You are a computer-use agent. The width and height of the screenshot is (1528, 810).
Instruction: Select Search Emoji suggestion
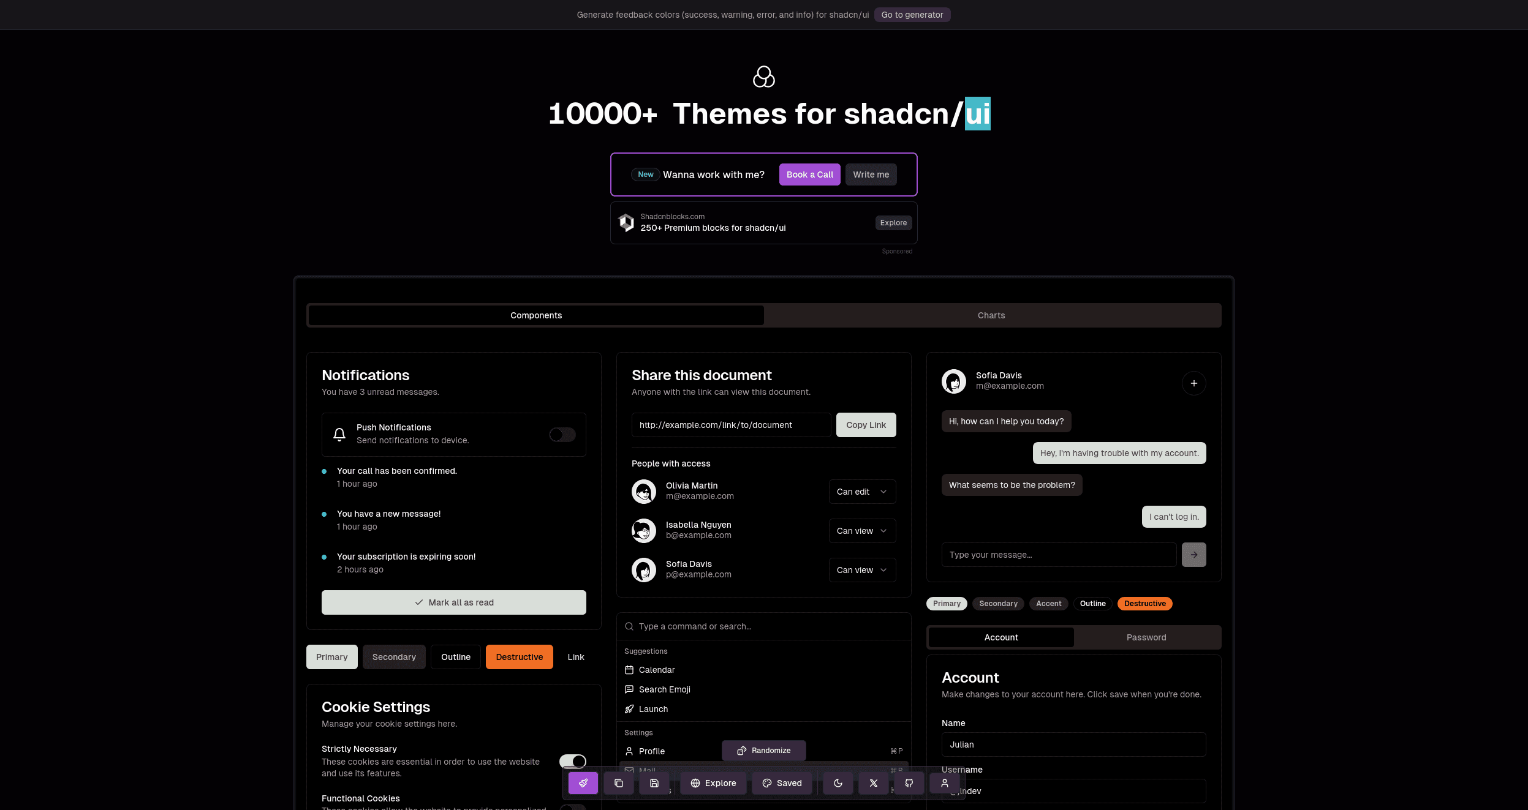[763, 689]
